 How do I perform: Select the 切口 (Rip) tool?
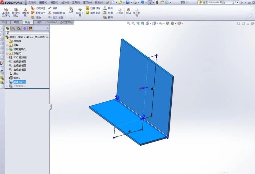point(128,11)
